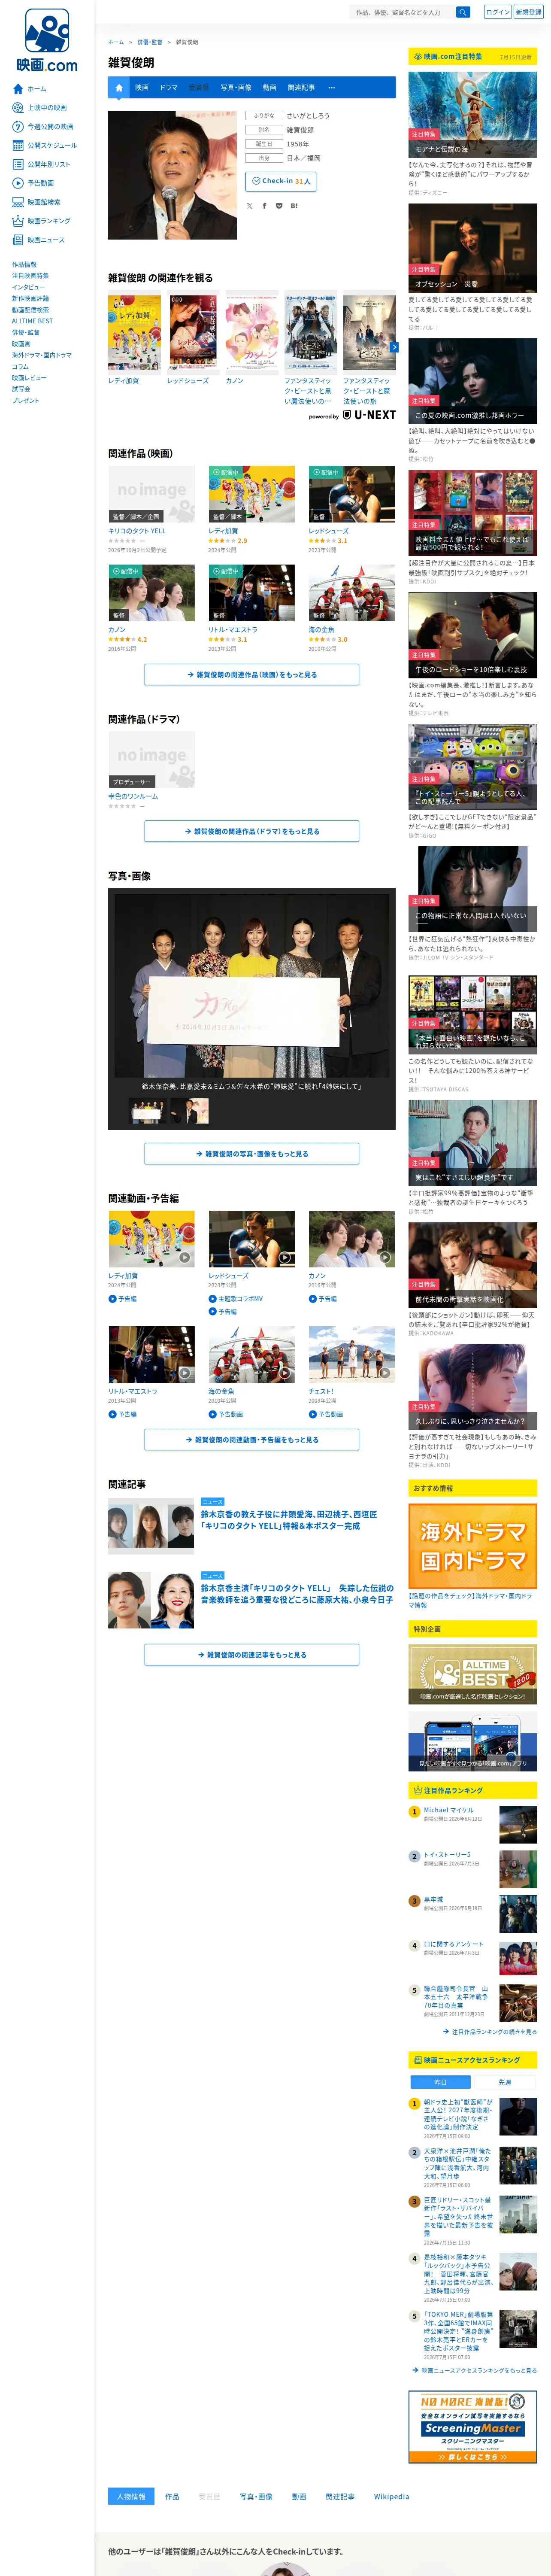This screenshot has height=2576, width=551.
Task: Switch to the 関連記事 tab in top bar
Action: point(301,88)
